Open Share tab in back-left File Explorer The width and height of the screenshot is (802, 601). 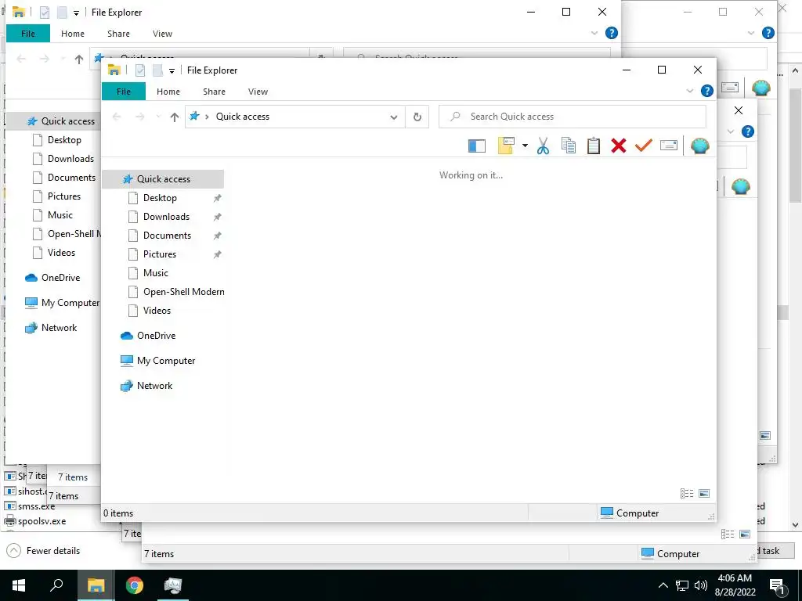[x=118, y=34]
